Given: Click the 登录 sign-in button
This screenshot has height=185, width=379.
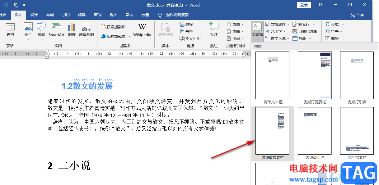Looking at the screenshot, I should point(304,5).
